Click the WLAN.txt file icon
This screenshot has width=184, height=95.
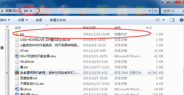tap(17, 62)
